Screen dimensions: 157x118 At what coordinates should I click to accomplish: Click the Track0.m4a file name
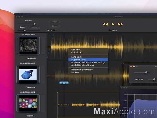point(31,58)
